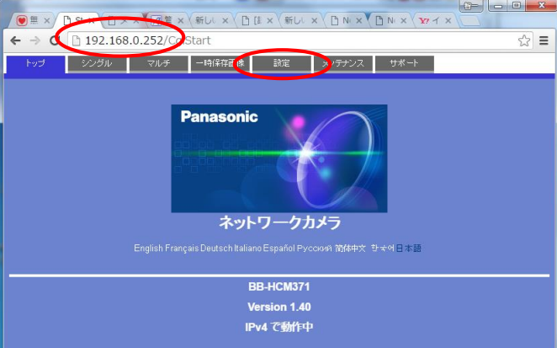Image resolution: width=557 pixels, height=348 pixels.
Task: Open the サポート tab
Action: point(404,64)
